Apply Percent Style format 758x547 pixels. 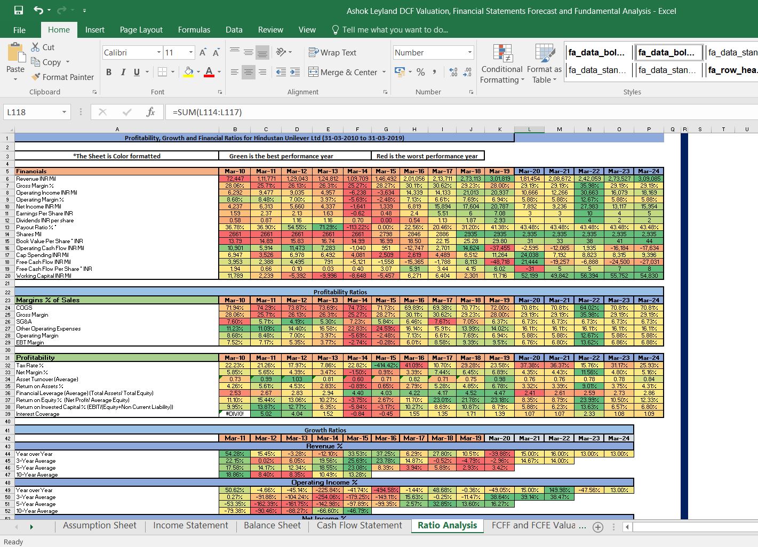[421, 72]
